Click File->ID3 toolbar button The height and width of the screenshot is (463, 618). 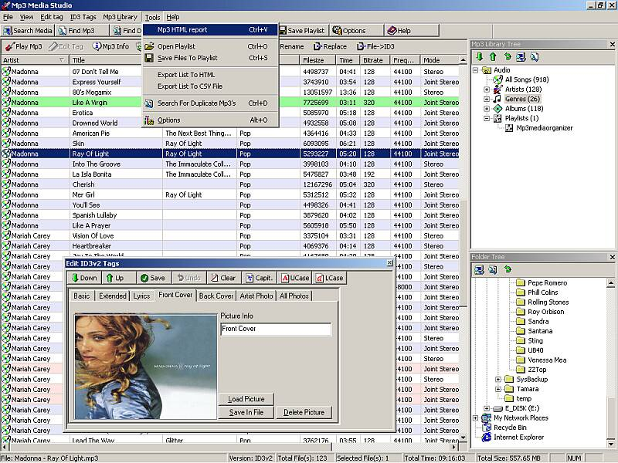(377, 46)
